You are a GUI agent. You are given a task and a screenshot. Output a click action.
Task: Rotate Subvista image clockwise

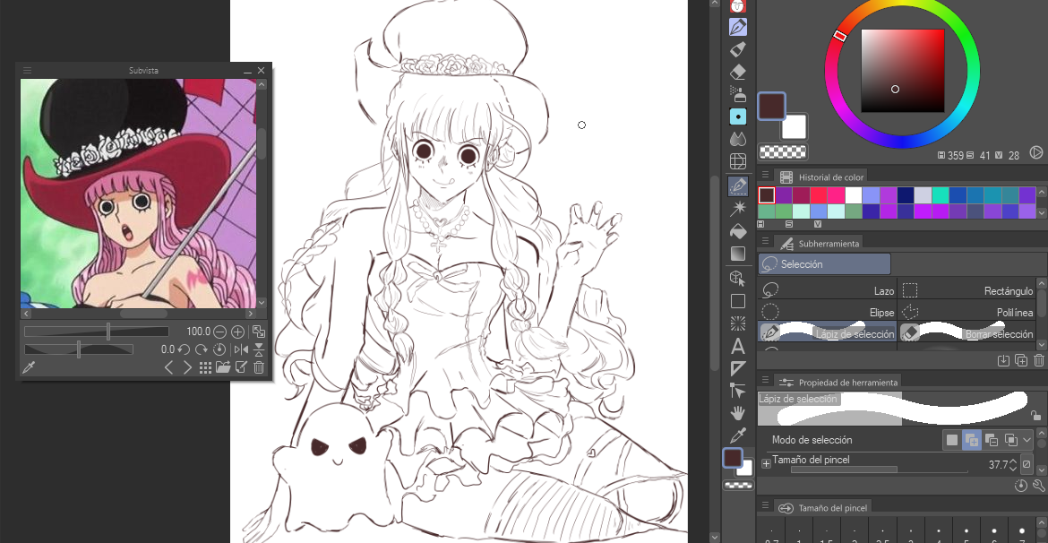click(202, 349)
